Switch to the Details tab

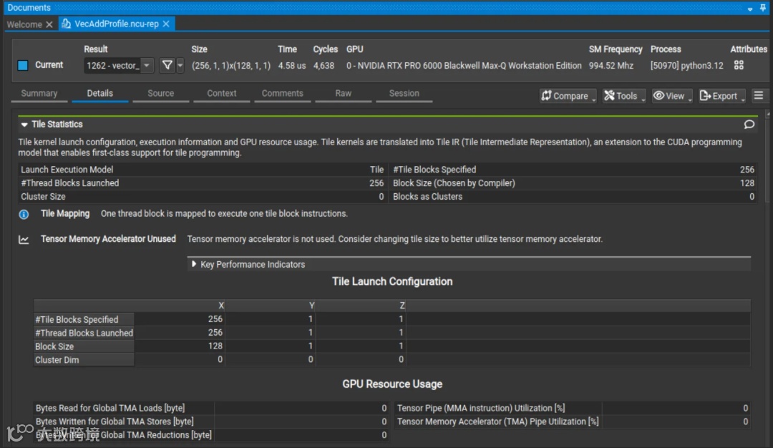tap(100, 93)
